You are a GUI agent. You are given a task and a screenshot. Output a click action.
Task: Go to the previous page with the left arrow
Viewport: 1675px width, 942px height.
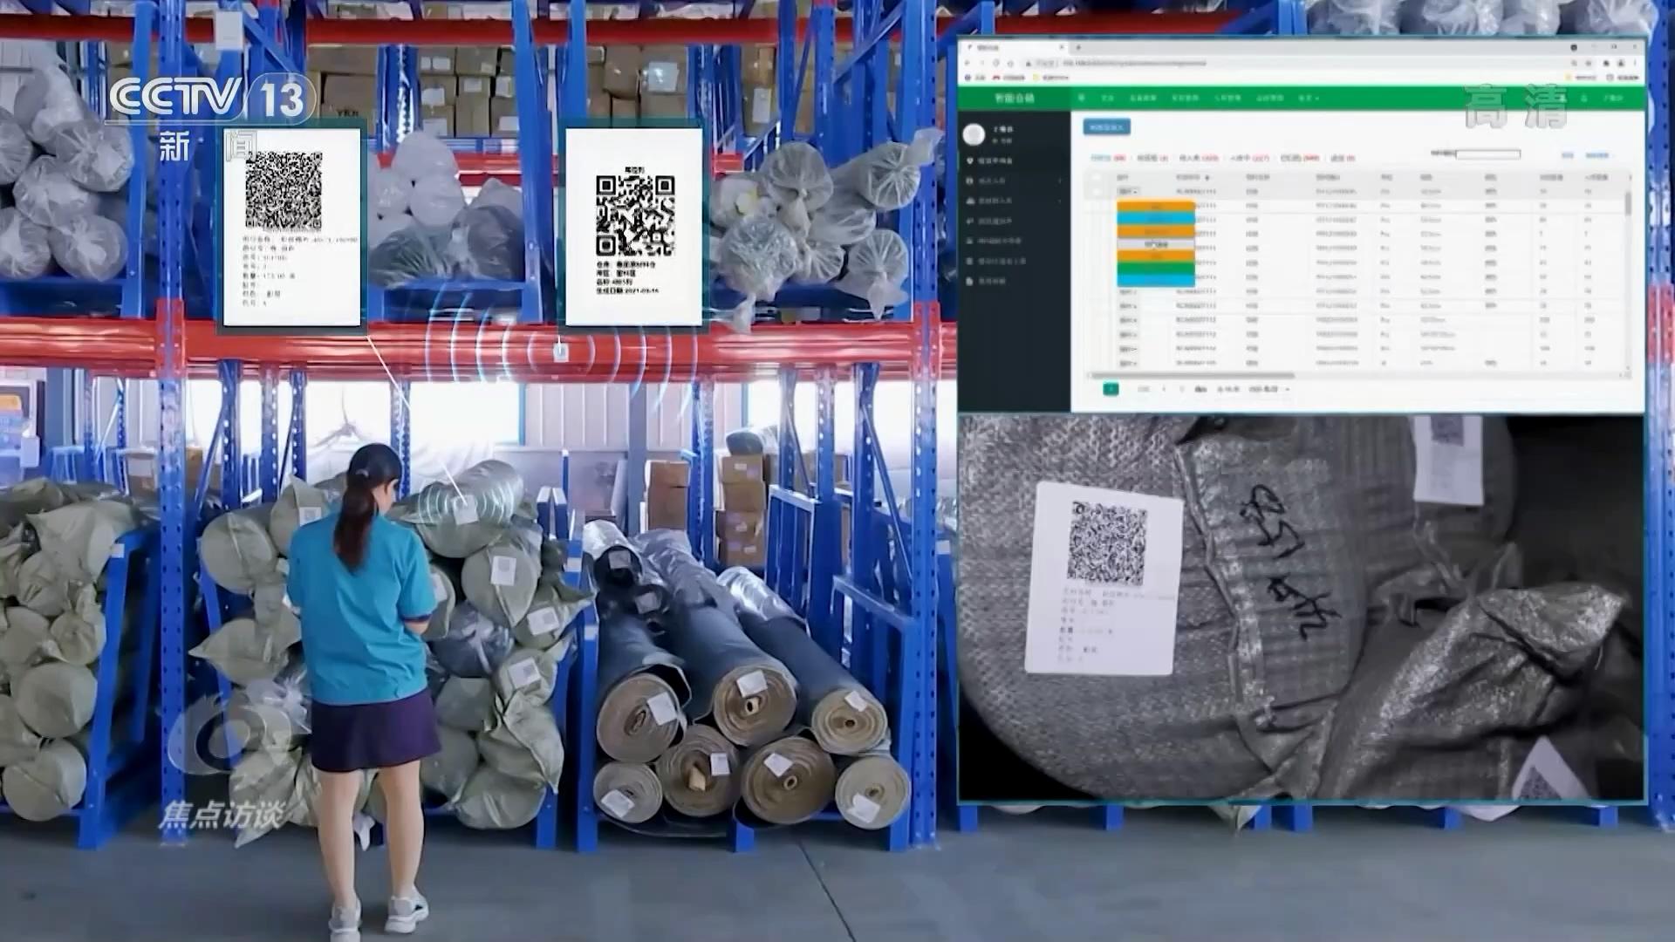pos(1164,388)
